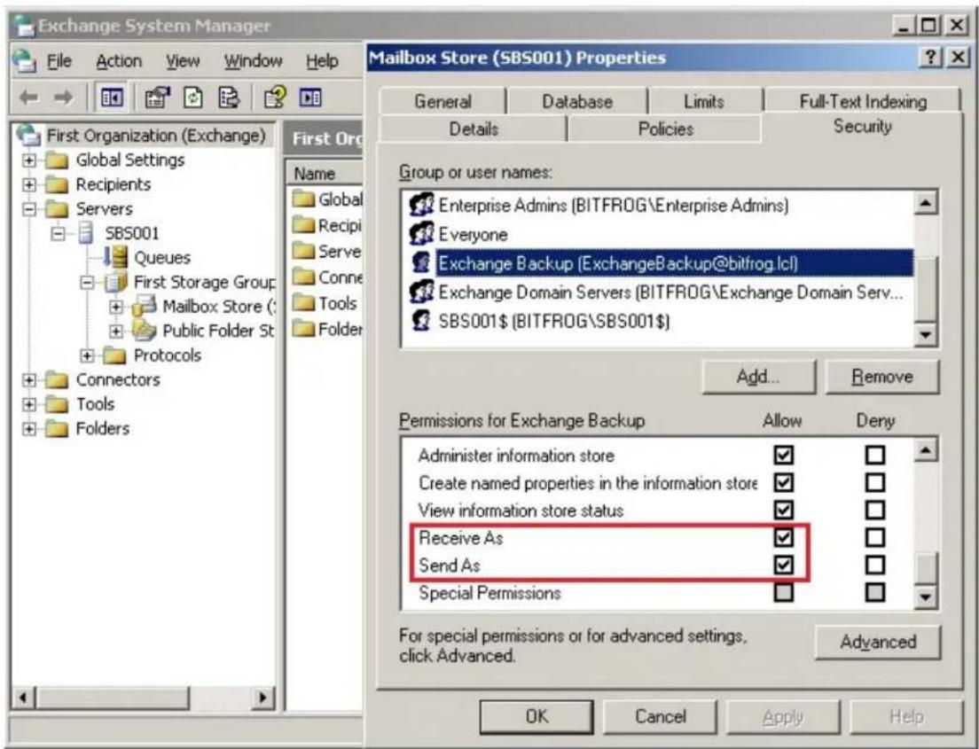The height and width of the screenshot is (749, 979).
Task: Expand the Protocols tree node
Action: click(87, 355)
